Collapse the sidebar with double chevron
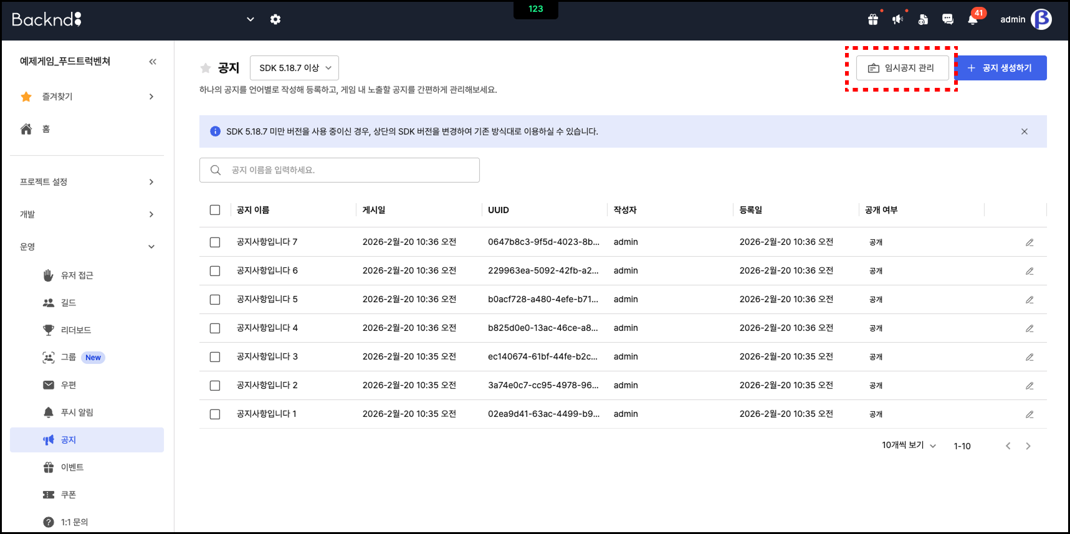This screenshot has width=1070, height=534. pos(153,61)
